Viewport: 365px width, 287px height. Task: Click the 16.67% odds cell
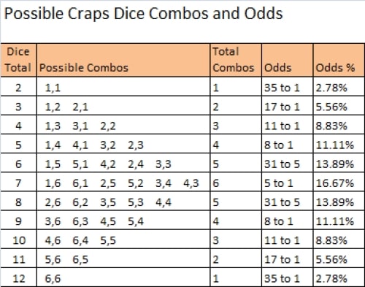click(339, 182)
